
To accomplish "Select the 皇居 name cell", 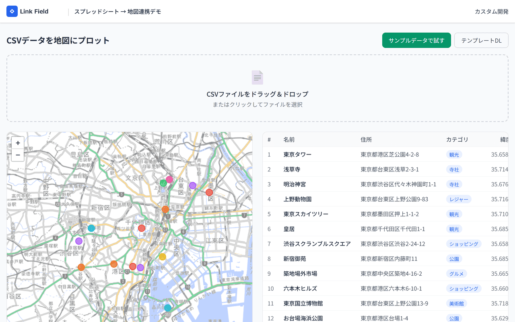I will [x=289, y=229].
